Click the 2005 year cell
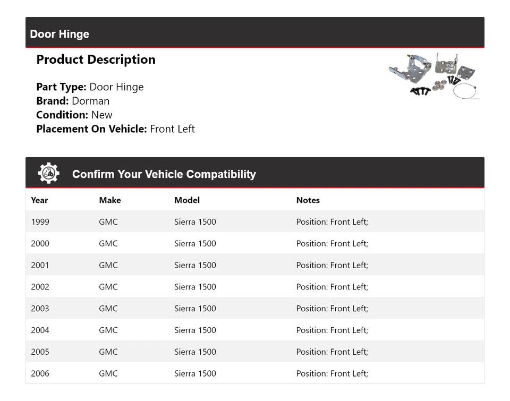The image size is (510, 401). [x=40, y=352]
